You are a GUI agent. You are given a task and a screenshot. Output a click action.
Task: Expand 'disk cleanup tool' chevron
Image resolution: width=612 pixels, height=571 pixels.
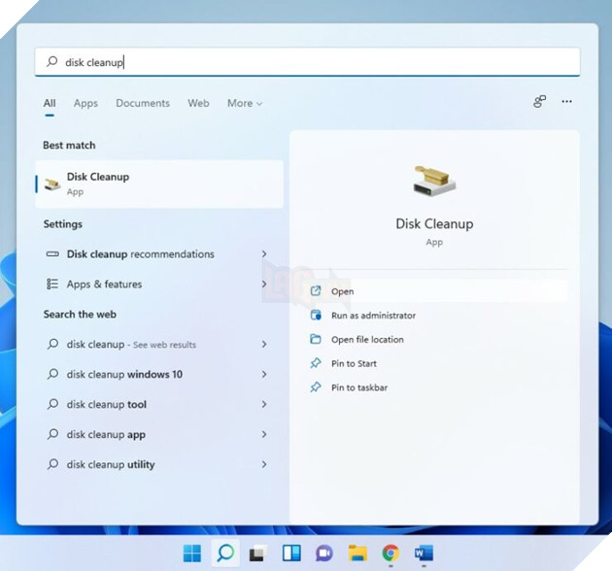coord(264,404)
